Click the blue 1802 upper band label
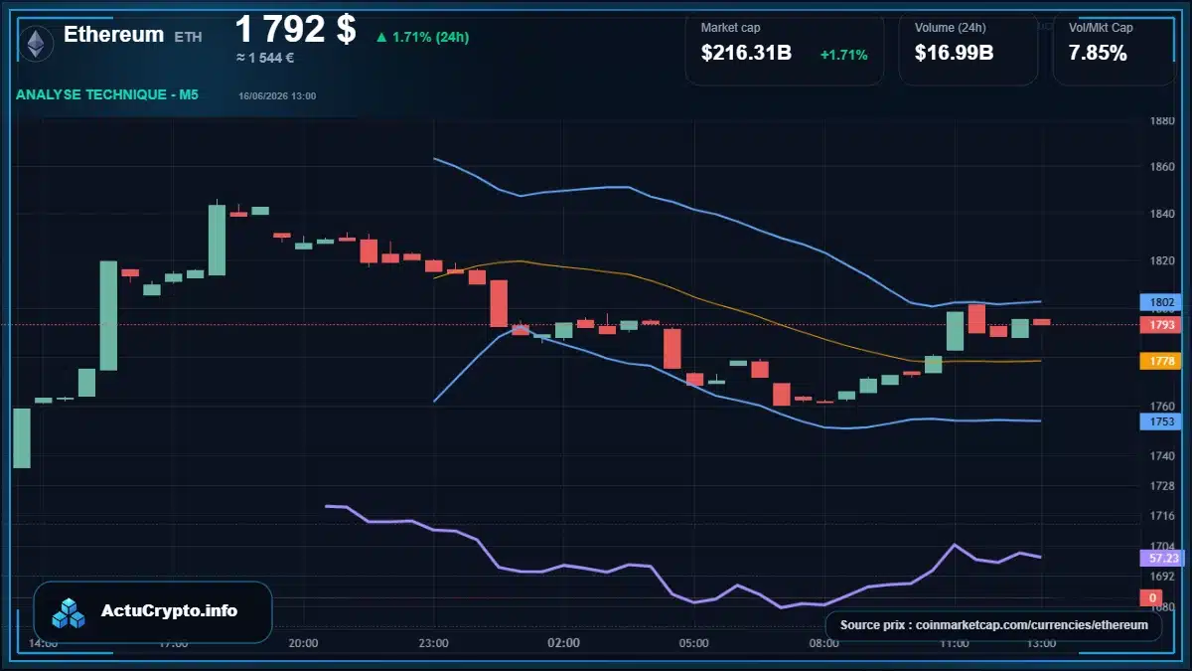This screenshot has height=671, width=1192. tap(1158, 301)
